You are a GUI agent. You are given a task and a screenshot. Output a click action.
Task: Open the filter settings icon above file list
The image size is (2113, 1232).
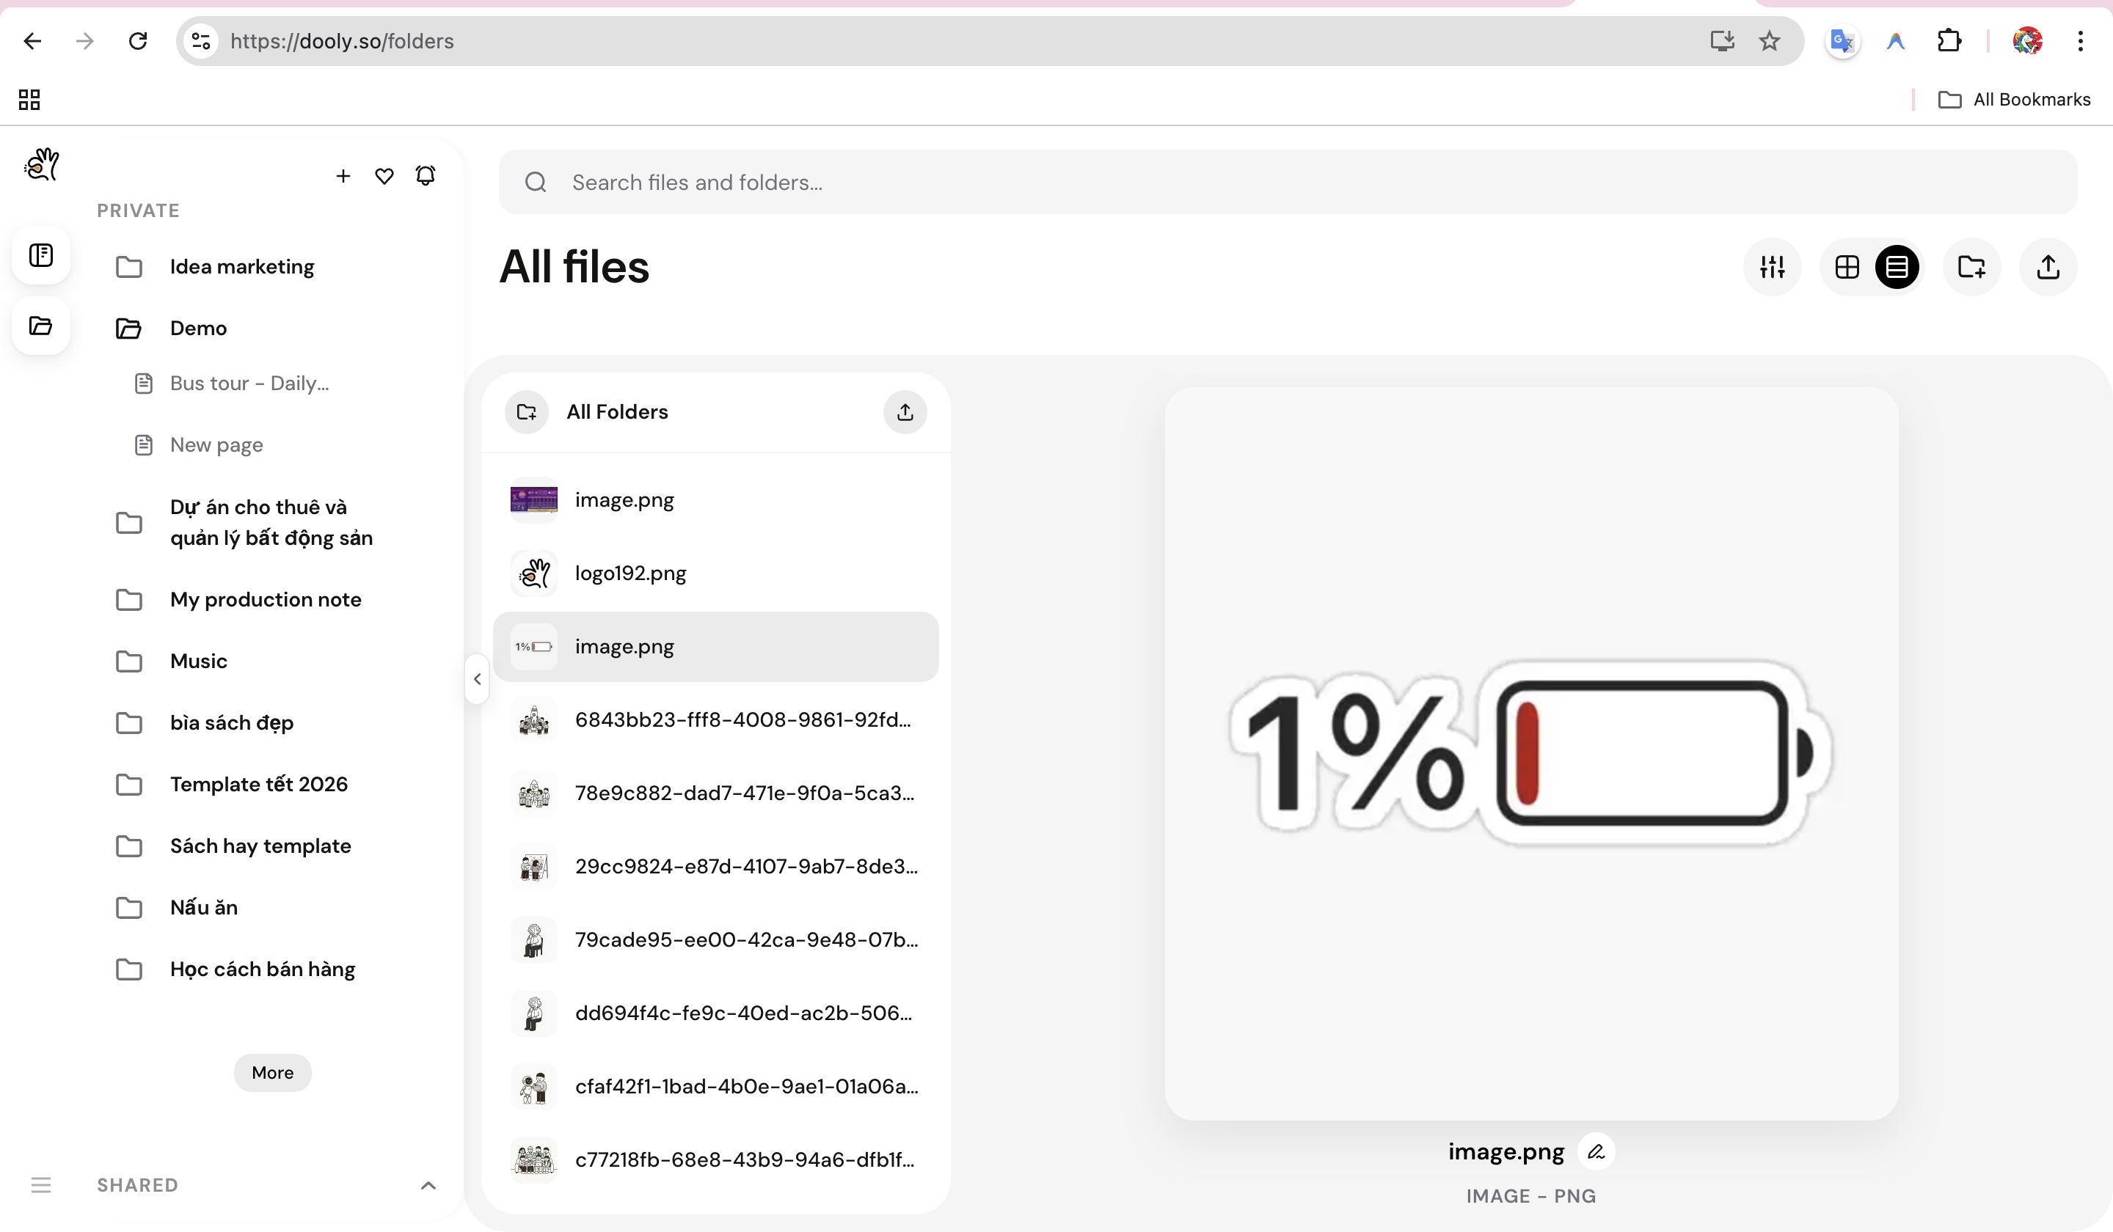click(1772, 266)
